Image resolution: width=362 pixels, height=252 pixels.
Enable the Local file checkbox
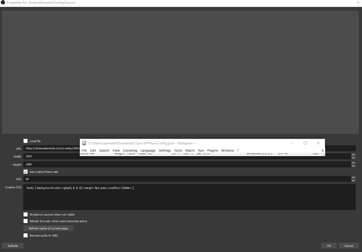coord(26,141)
